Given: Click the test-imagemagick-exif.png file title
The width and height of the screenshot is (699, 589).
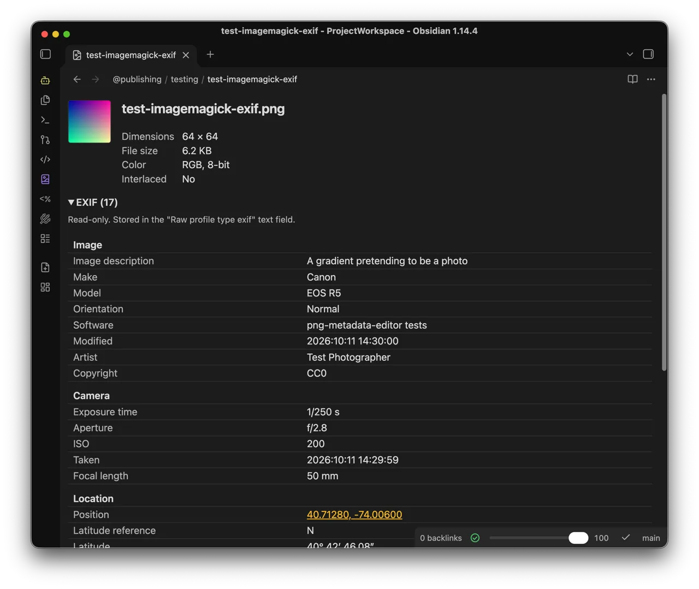Looking at the screenshot, I should pyautogui.click(x=203, y=109).
